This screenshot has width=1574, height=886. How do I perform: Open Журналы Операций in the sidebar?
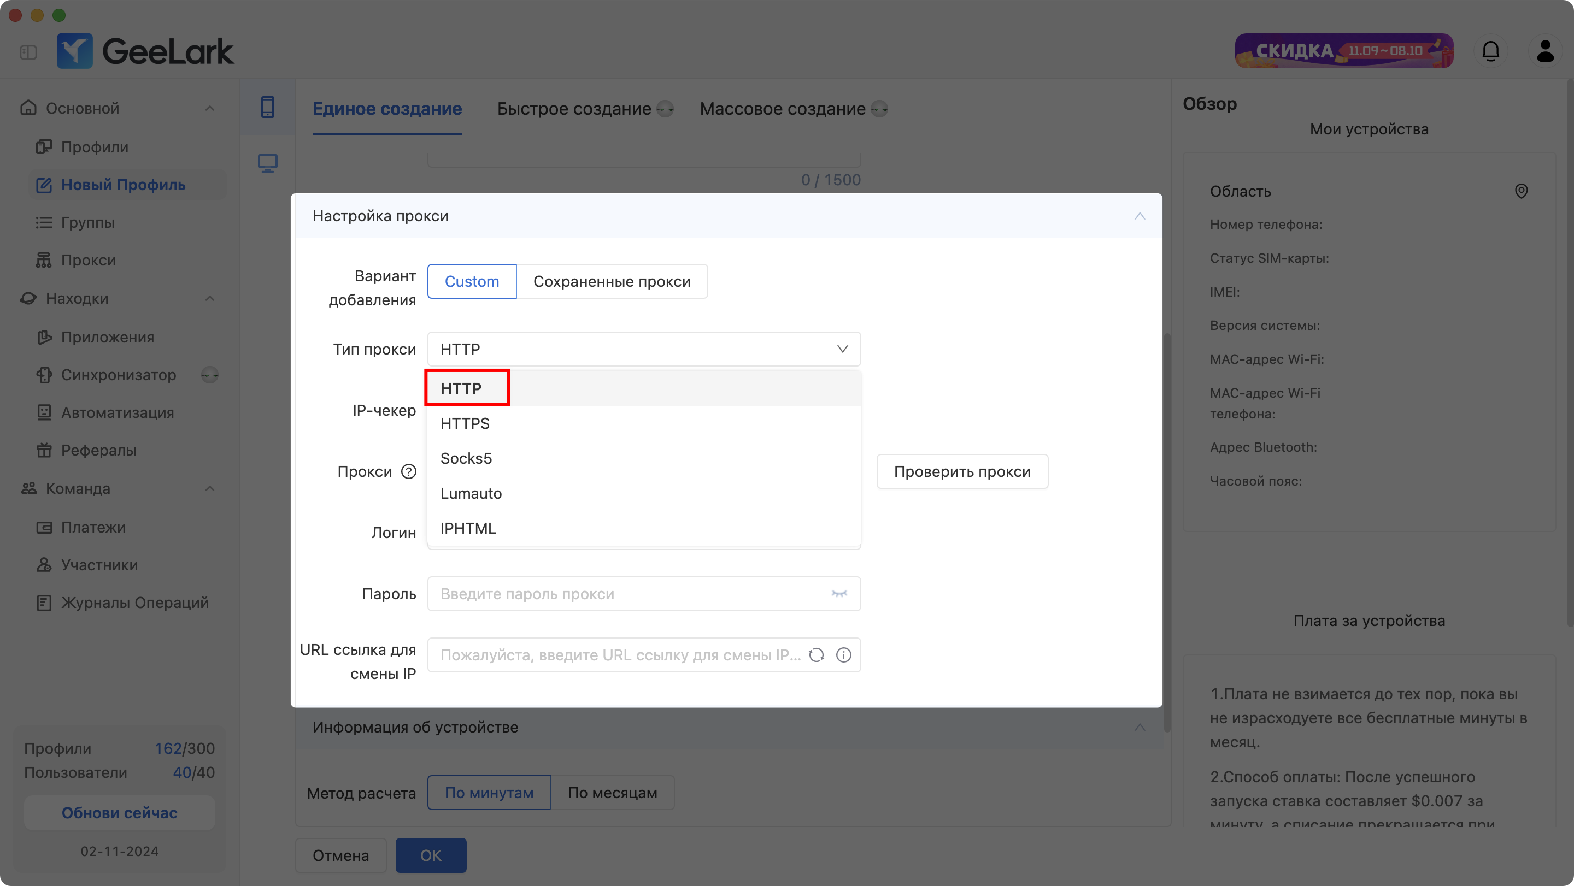click(128, 603)
